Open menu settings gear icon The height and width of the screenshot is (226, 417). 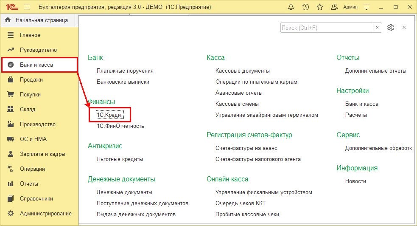pyautogui.click(x=391, y=28)
